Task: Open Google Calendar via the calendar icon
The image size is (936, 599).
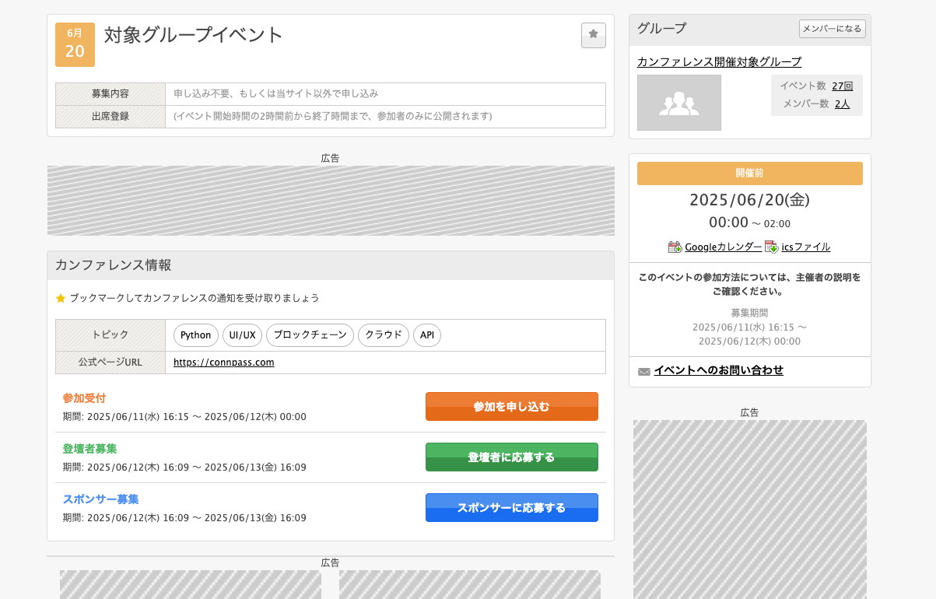Action: coord(675,247)
